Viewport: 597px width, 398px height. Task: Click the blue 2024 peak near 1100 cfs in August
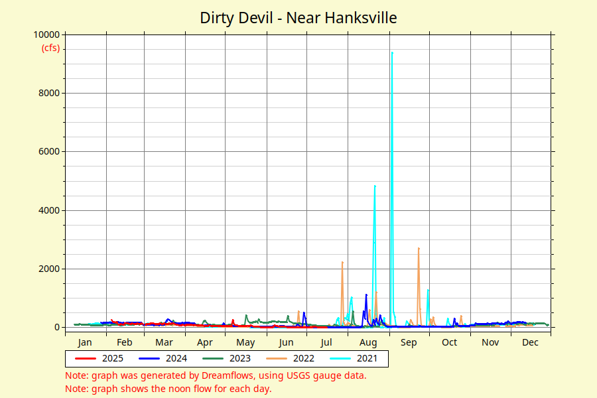coord(366,295)
